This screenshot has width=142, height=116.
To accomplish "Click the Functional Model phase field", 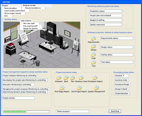I will coord(122,85).
